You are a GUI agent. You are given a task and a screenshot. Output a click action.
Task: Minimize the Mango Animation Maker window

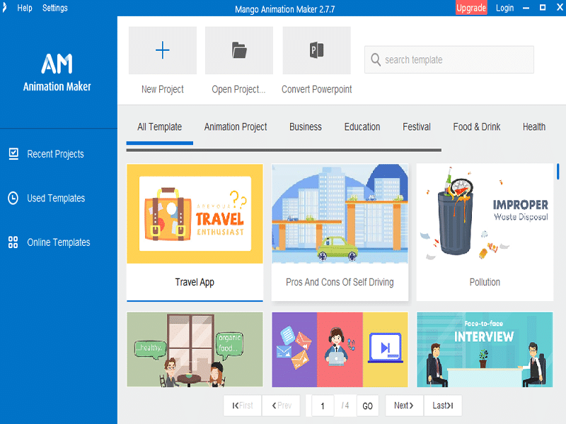coord(526,8)
